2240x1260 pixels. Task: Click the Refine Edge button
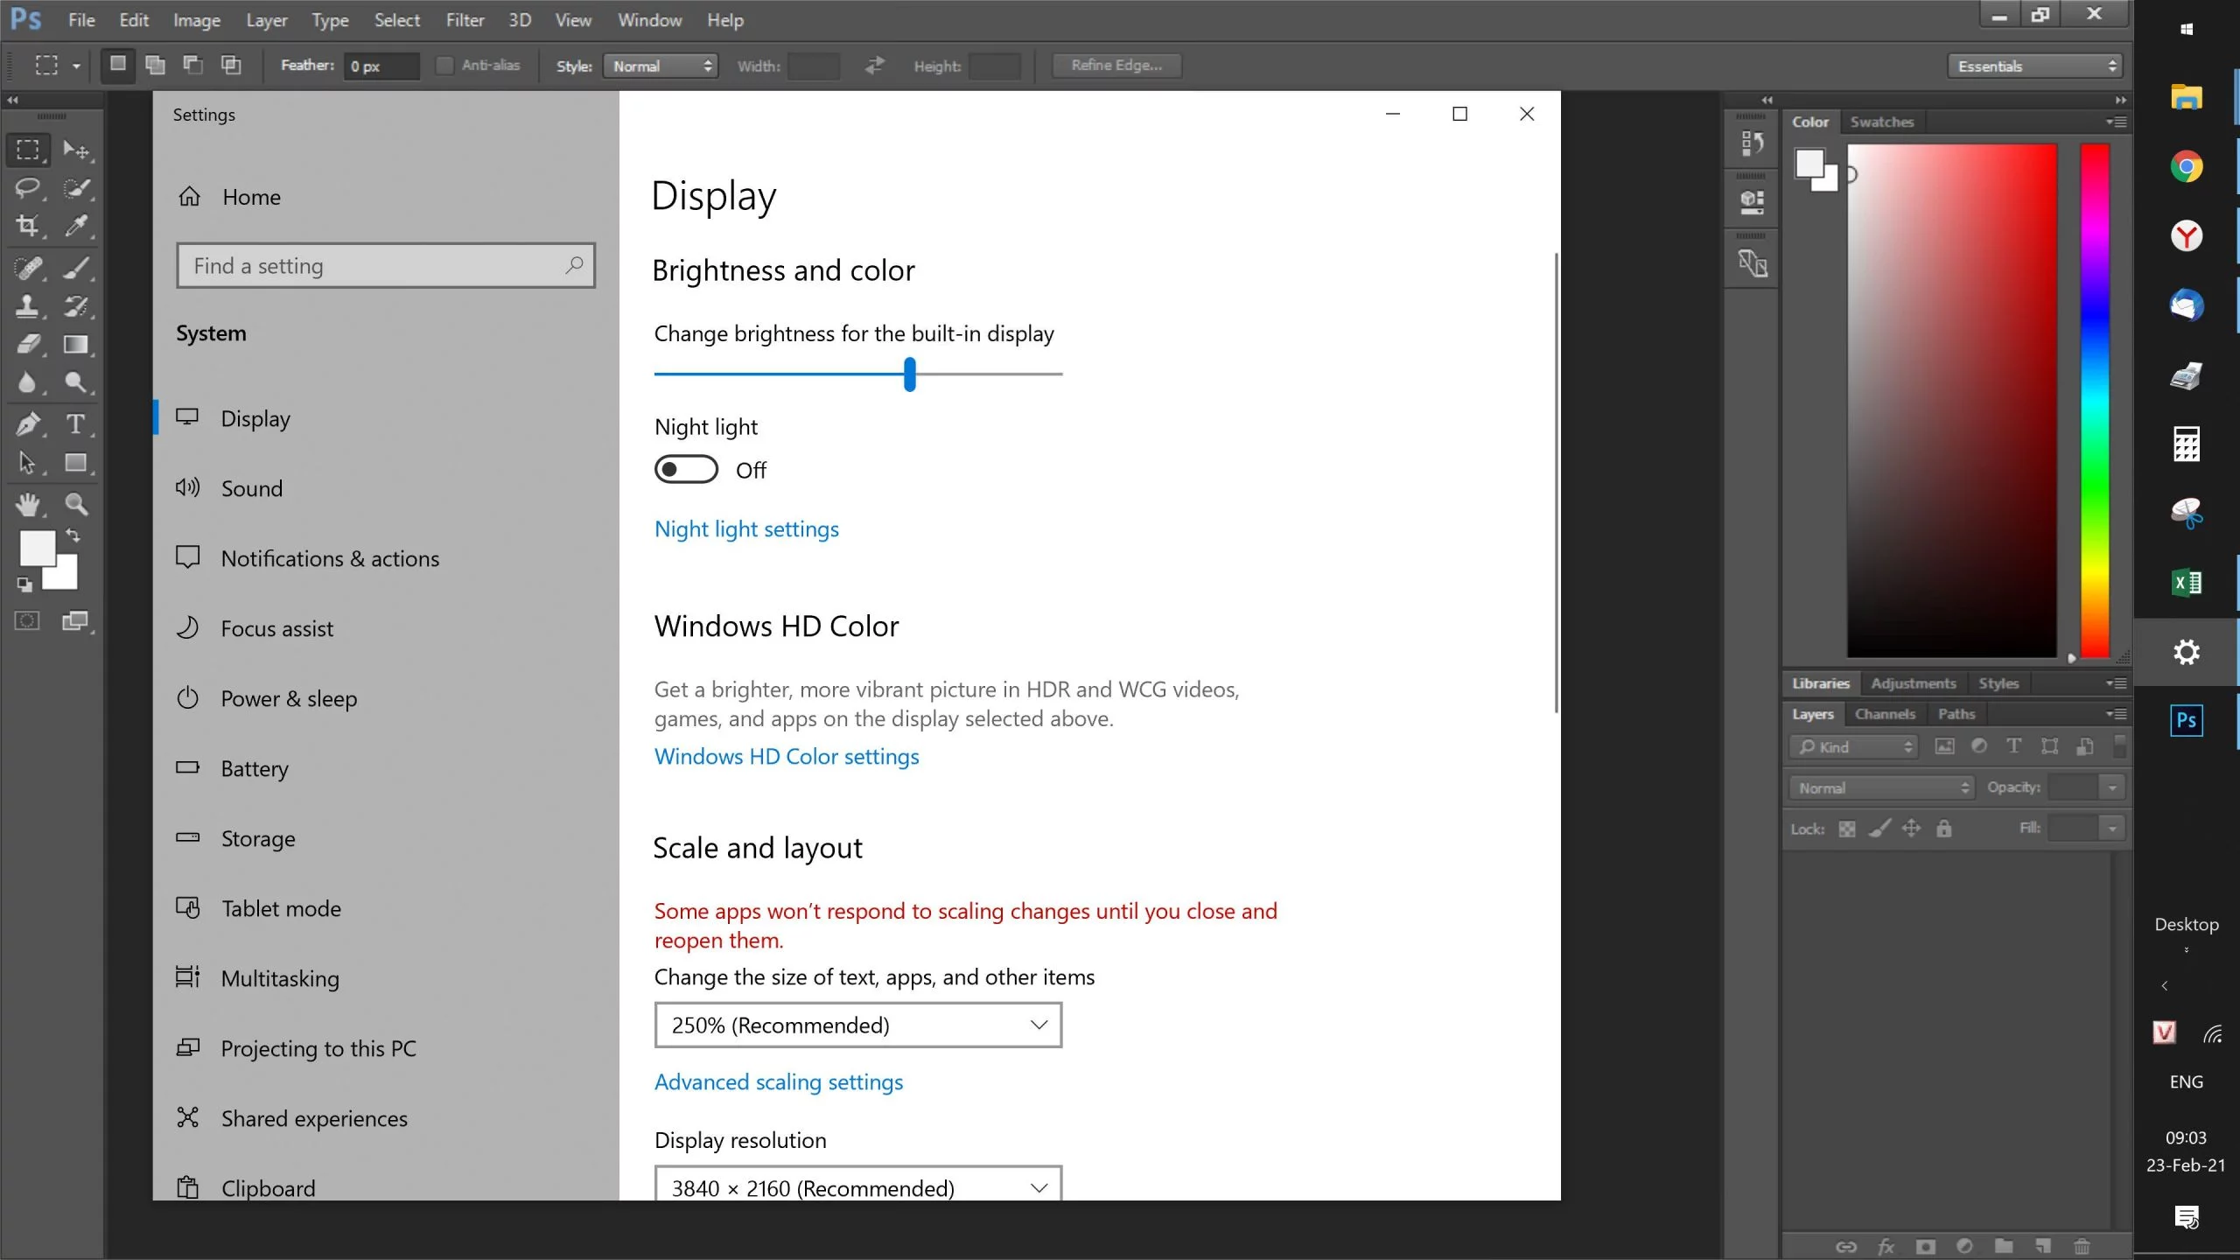(1116, 66)
